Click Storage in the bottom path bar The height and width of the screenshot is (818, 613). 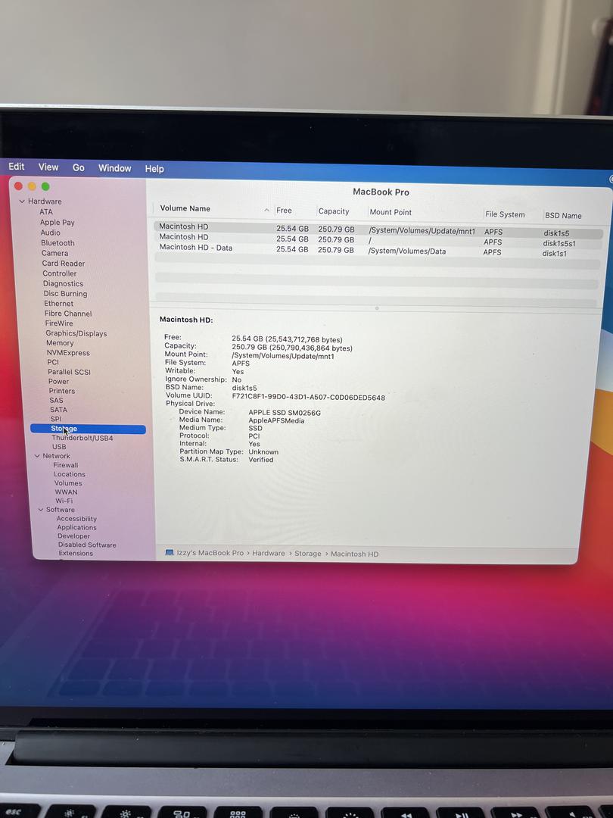(307, 554)
